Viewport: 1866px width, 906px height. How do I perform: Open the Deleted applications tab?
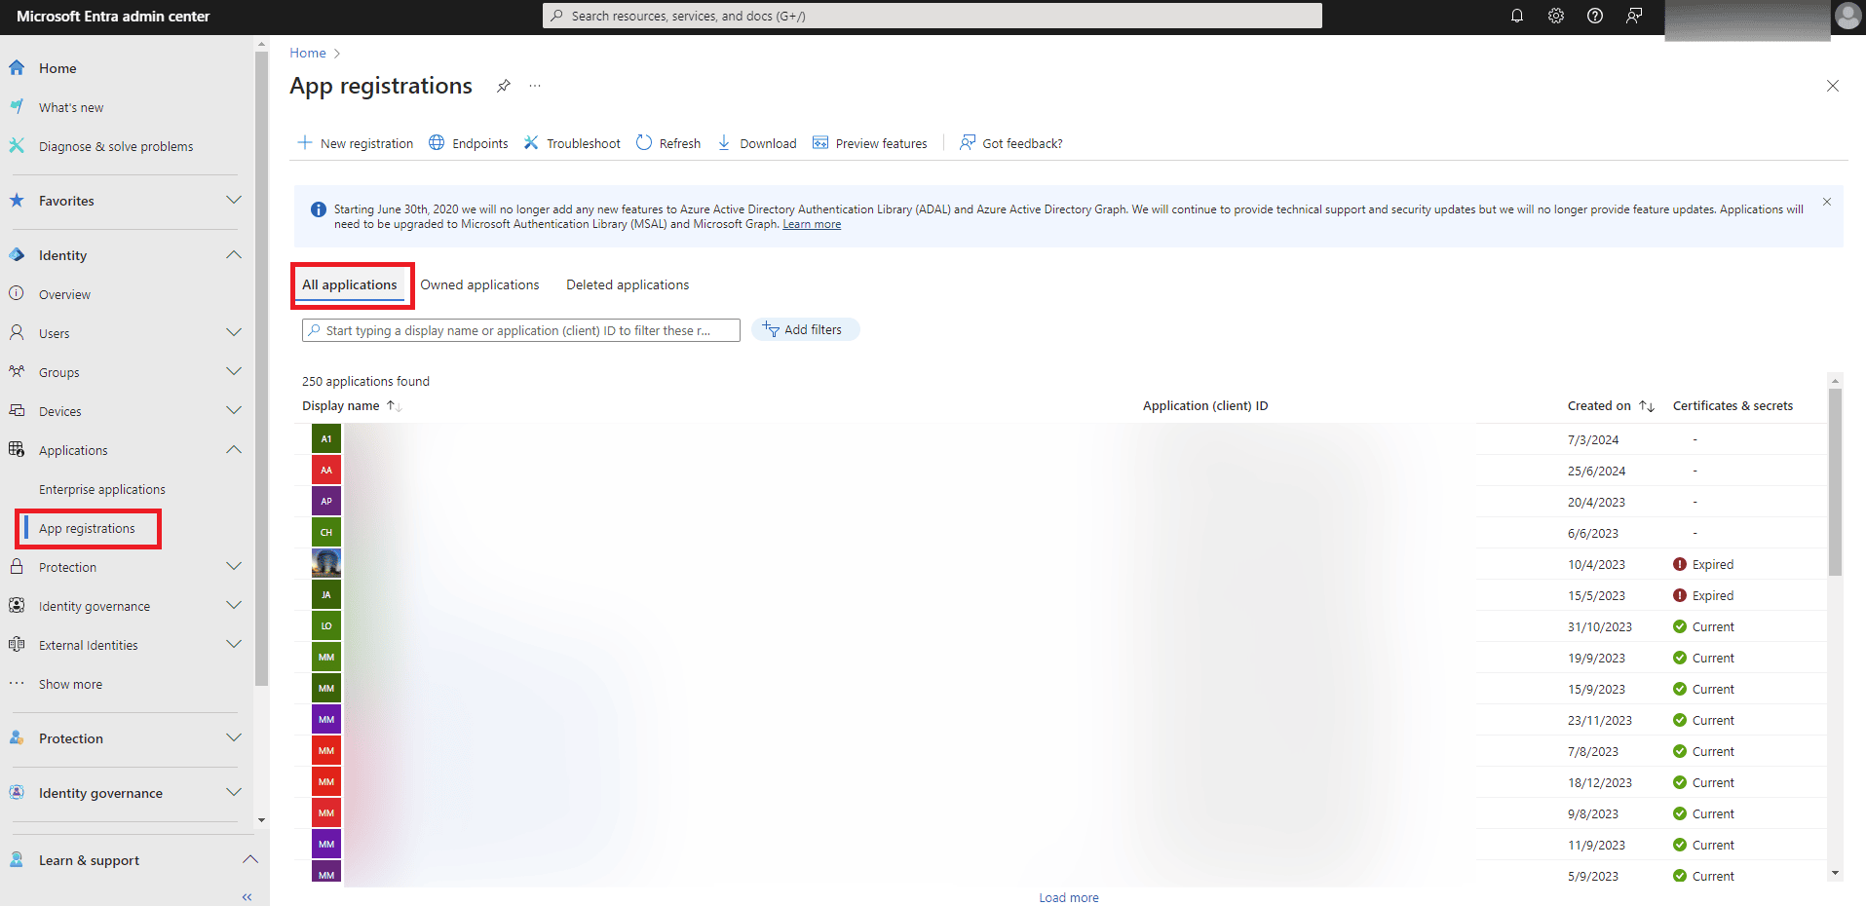pos(627,283)
